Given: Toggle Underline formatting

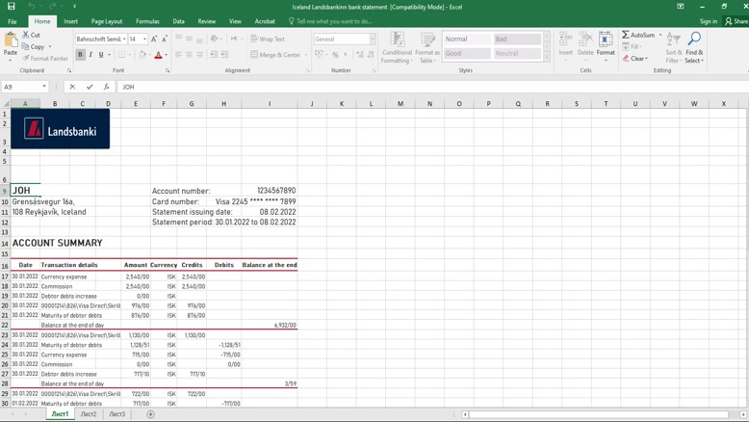Looking at the screenshot, I should point(101,55).
